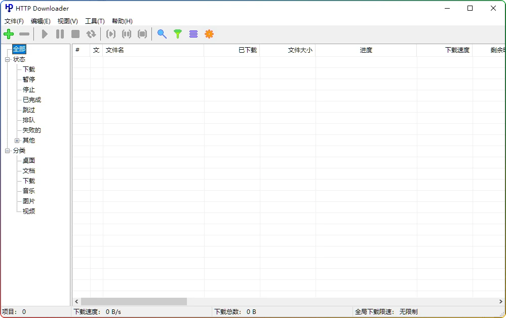506x318 pixels.
Task: Click the pause download icon
Action: pyautogui.click(x=60, y=34)
